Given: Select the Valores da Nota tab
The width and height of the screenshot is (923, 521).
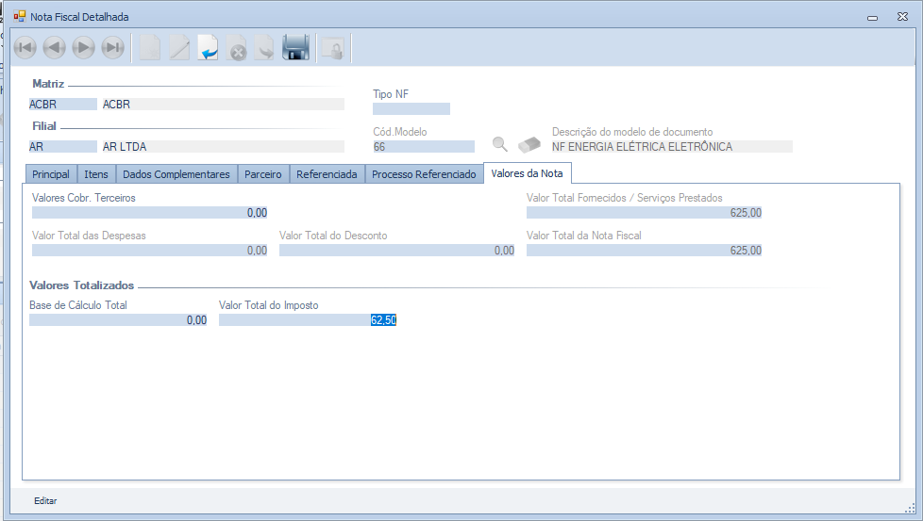Looking at the screenshot, I should 527,173.
